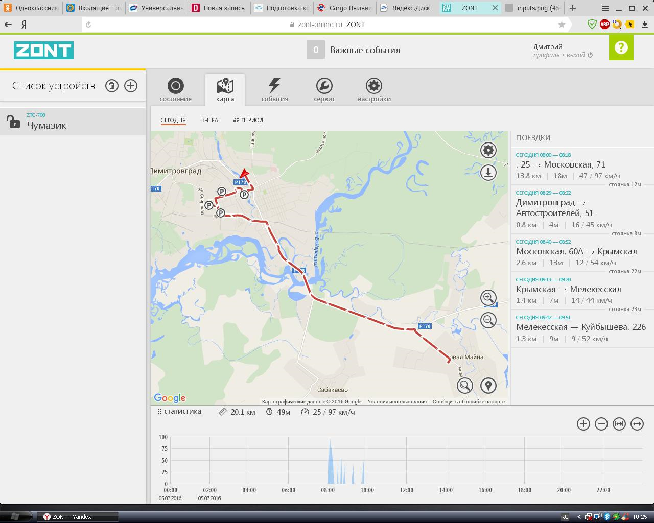
Task: Click the Google logo on the map
Action: coord(170,398)
